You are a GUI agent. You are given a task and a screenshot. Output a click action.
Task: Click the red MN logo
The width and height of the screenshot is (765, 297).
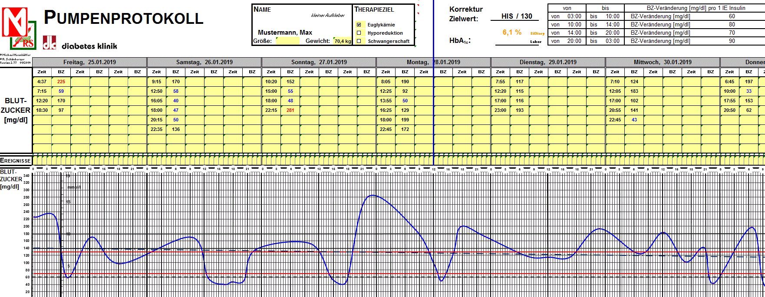pos(14,22)
